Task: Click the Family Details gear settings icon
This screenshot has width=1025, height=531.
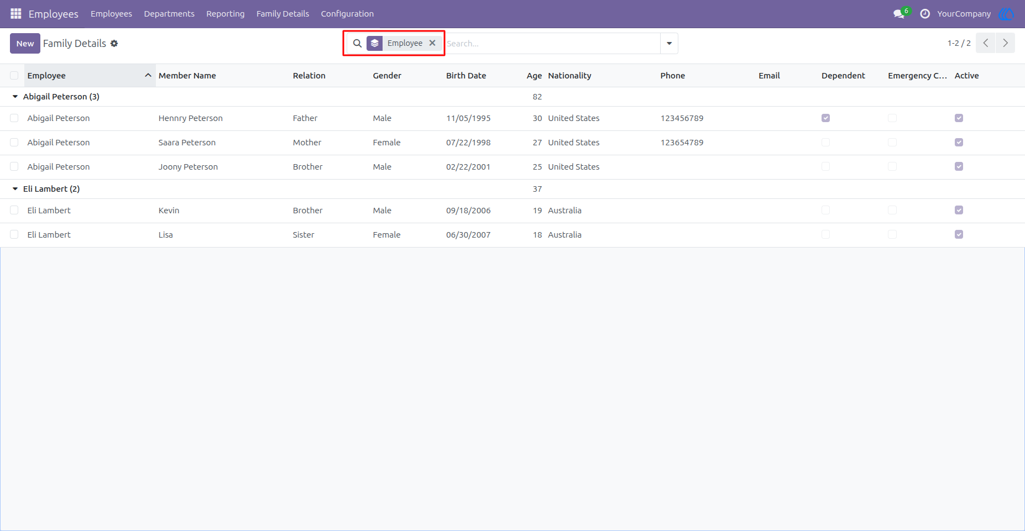Action: click(x=114, y=43)
